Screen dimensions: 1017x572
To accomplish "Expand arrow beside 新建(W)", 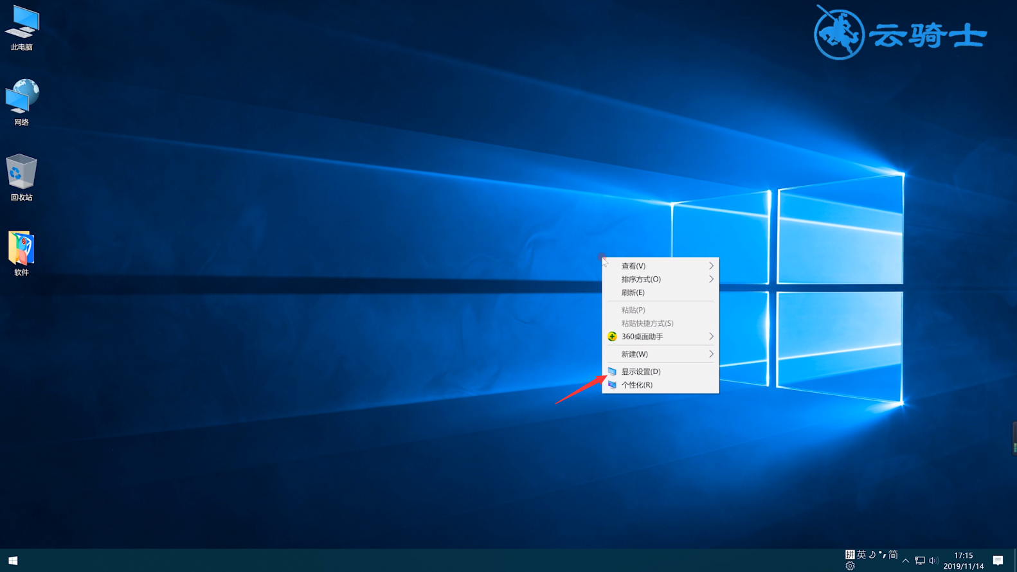I will pos(711,353).
